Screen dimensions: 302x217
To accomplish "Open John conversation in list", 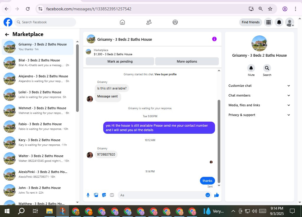I will pyautogui.click(x=37, y=190).
